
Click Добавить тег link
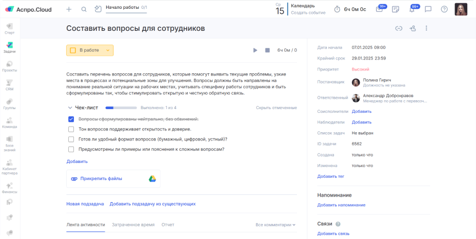(x=331, y=176)
